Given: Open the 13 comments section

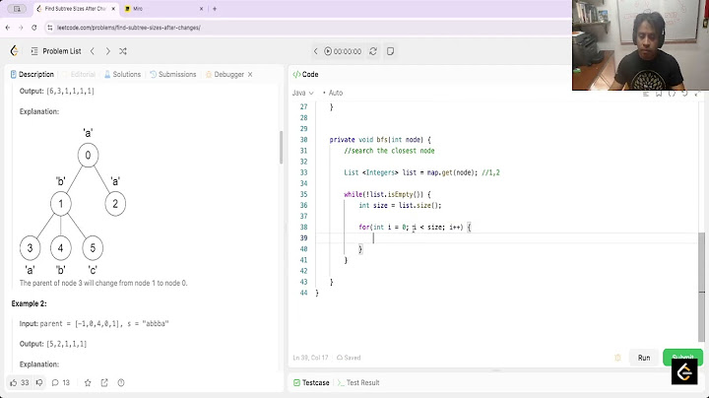Looking at the screenshot, I should tap(61, 382).
